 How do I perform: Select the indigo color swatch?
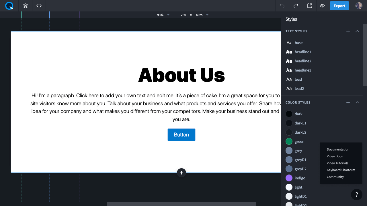coord(289,178)
